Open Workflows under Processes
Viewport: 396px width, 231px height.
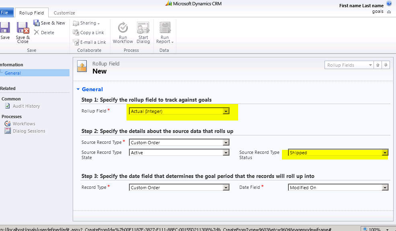pos(24,124)
